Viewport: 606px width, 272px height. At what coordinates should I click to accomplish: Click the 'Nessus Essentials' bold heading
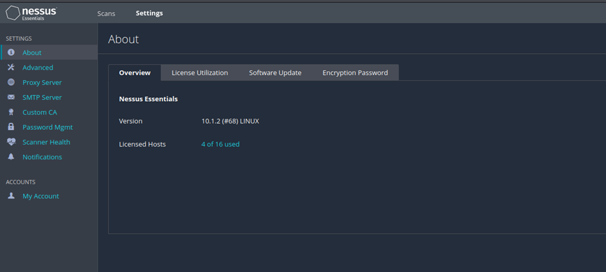(148, 99)
